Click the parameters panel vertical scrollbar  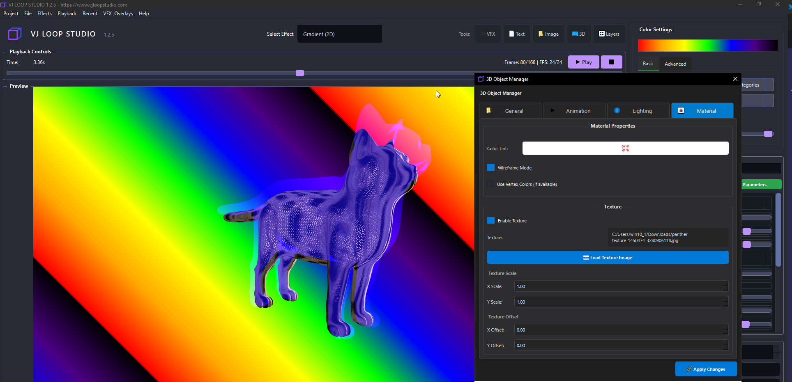[x=778, y=231]
